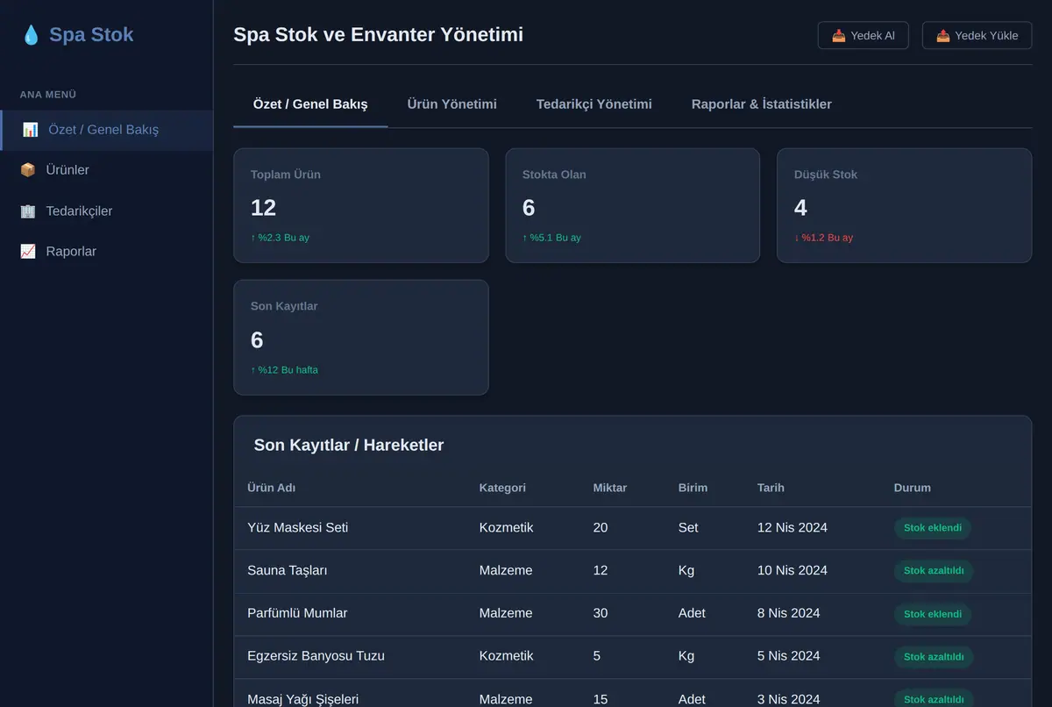The image size is (1052, 707).
Task: Click the bar chart icon beside Özet / Genel Bakış
Action: [x=31, y=130]
